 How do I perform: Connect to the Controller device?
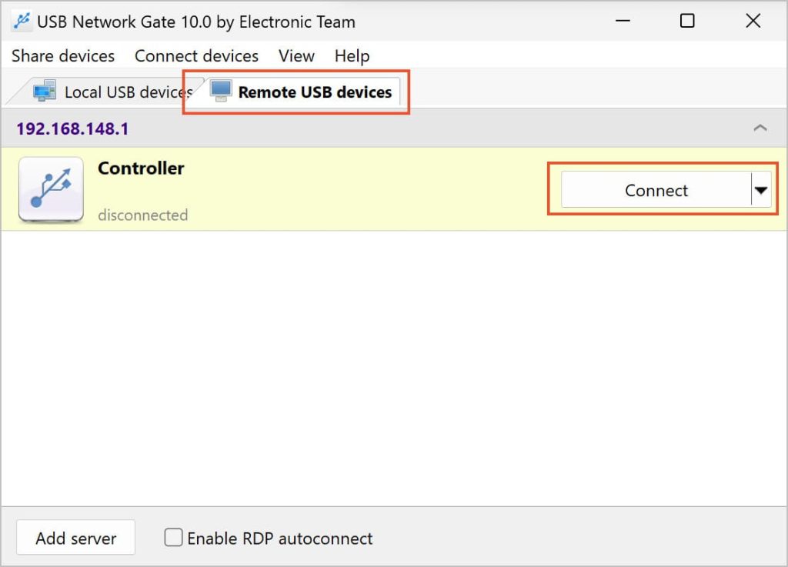[x=656, y=190]
